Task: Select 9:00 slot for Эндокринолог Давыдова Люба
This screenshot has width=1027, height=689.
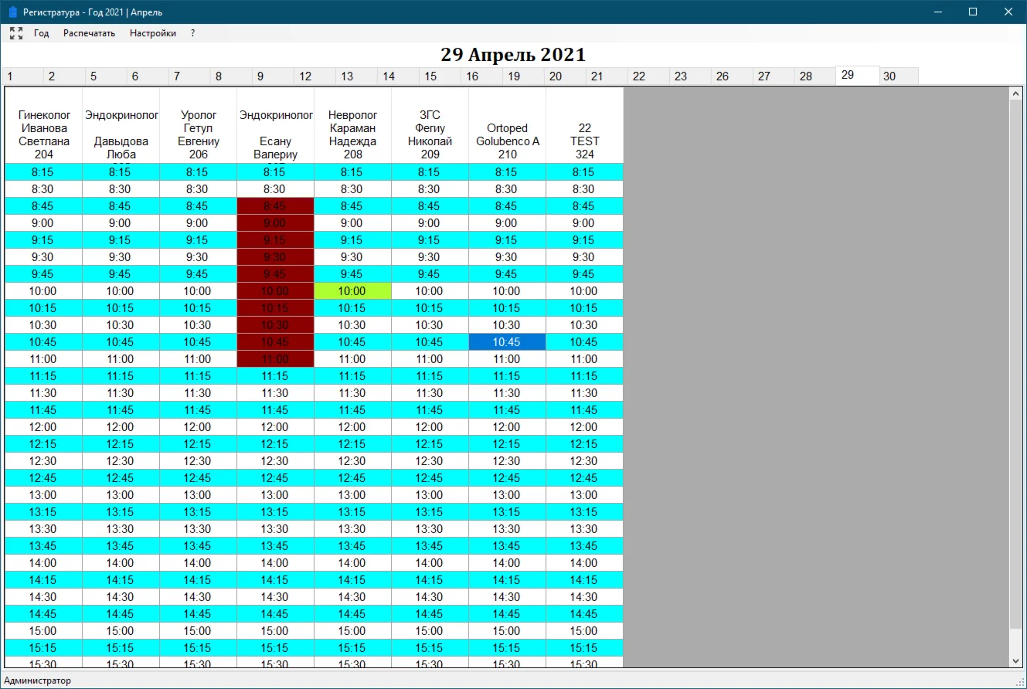Action: (x=121, y=223)
